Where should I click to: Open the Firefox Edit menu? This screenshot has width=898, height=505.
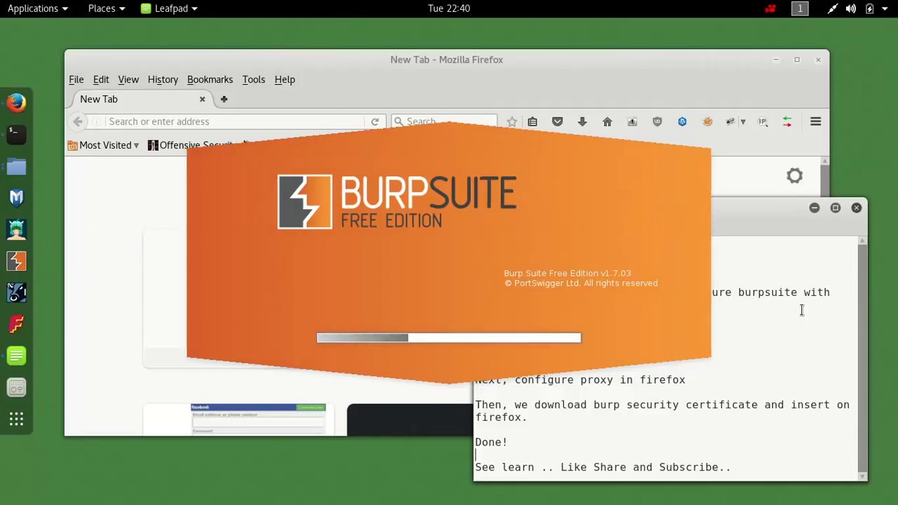pos(101,79)
